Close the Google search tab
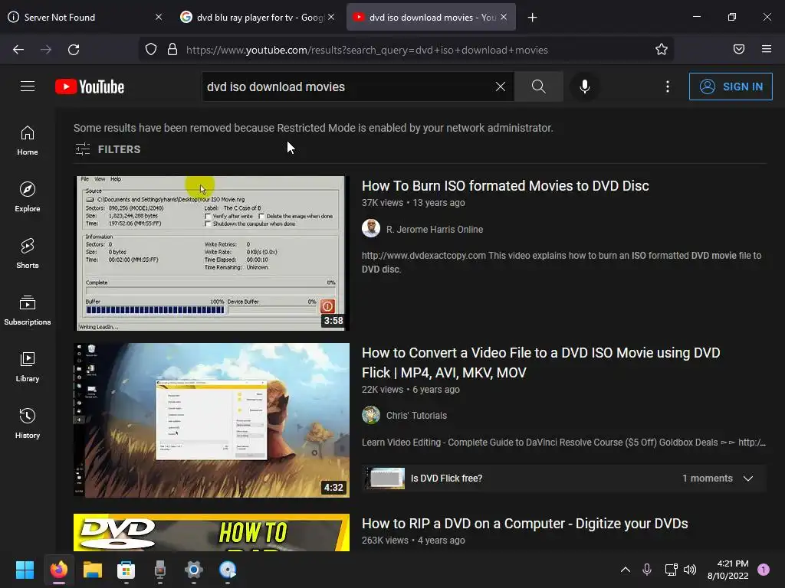 (x=331, y=17)
